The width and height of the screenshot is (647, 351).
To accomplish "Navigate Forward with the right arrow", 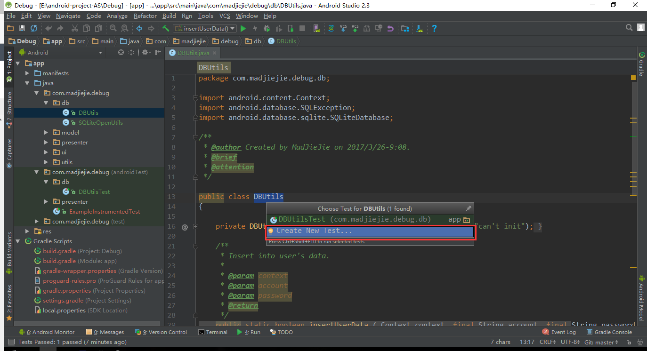I will click(x=151, y=28).
